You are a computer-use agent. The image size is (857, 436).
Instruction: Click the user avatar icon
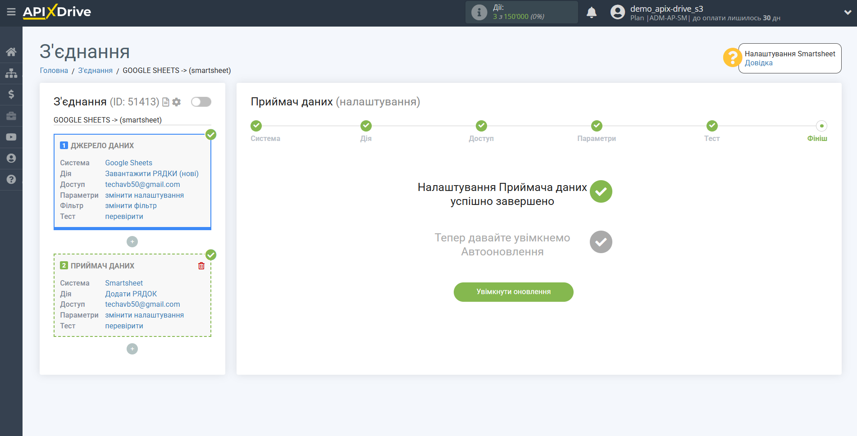618,12
